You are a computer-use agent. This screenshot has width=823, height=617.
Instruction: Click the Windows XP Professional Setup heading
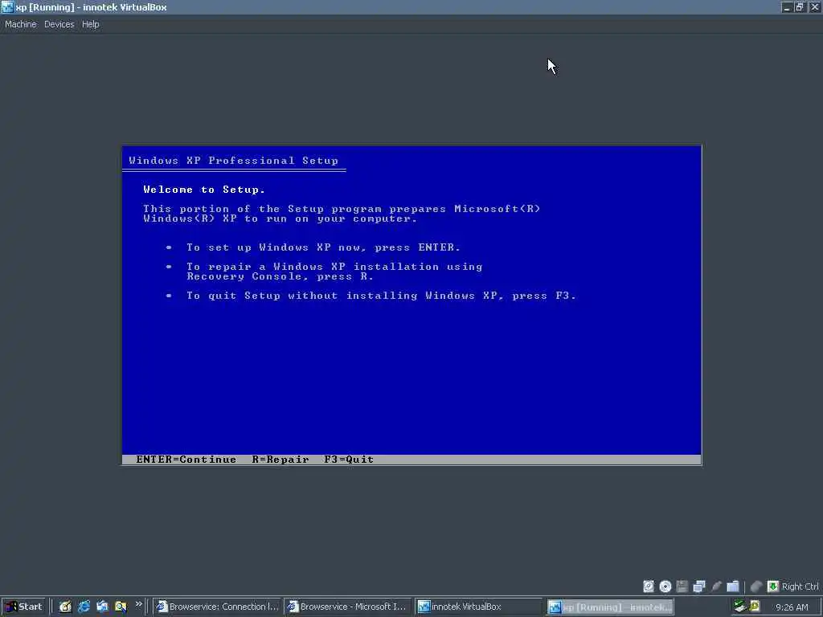click(x=234, y=161)
